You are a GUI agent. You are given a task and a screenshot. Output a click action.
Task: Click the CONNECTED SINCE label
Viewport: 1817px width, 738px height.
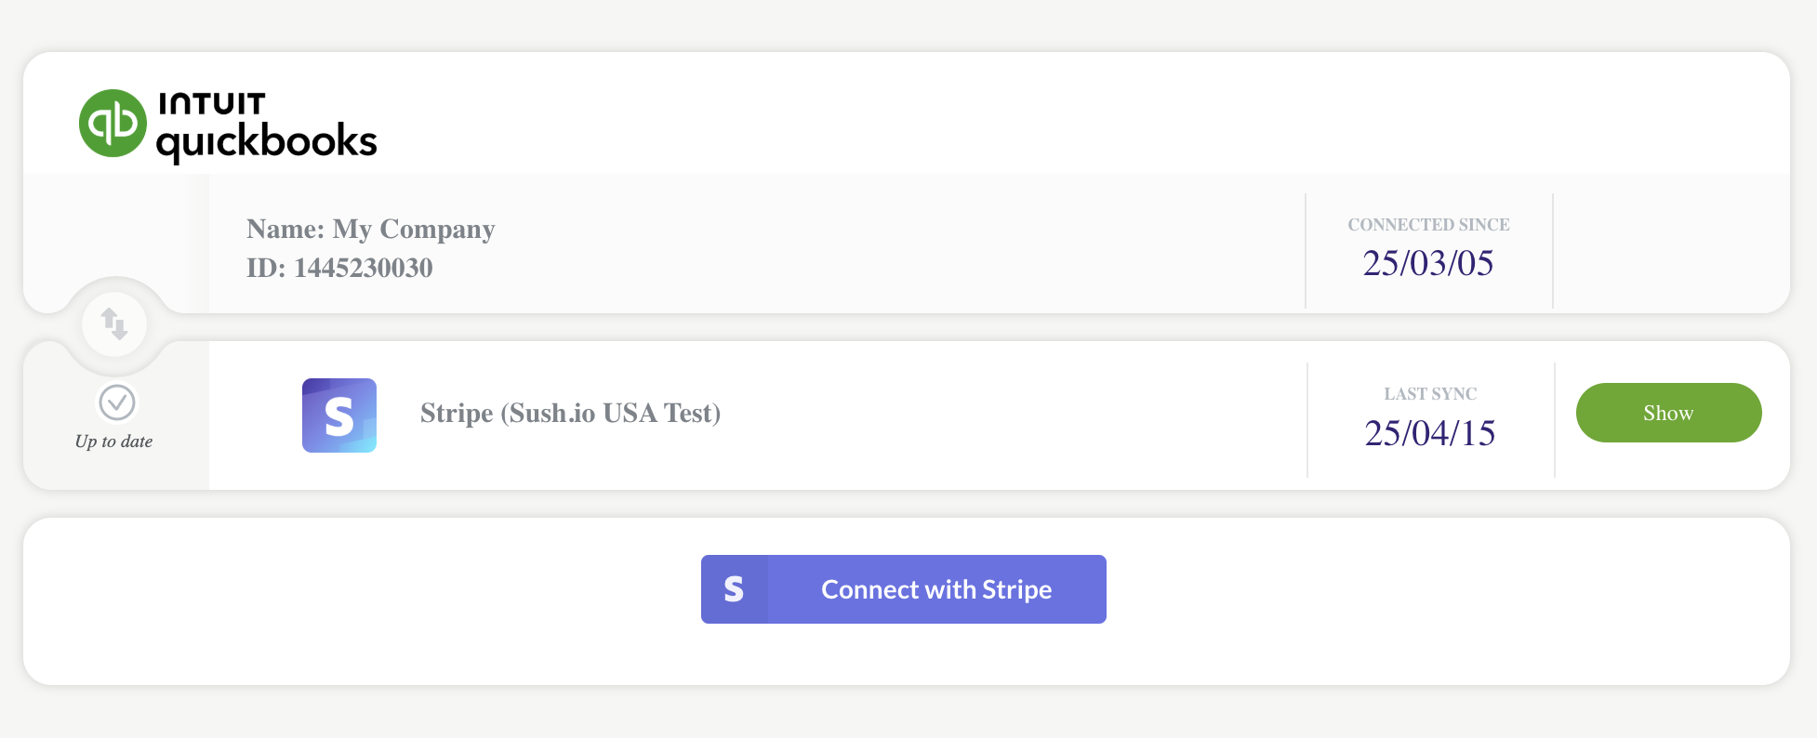1429,225
